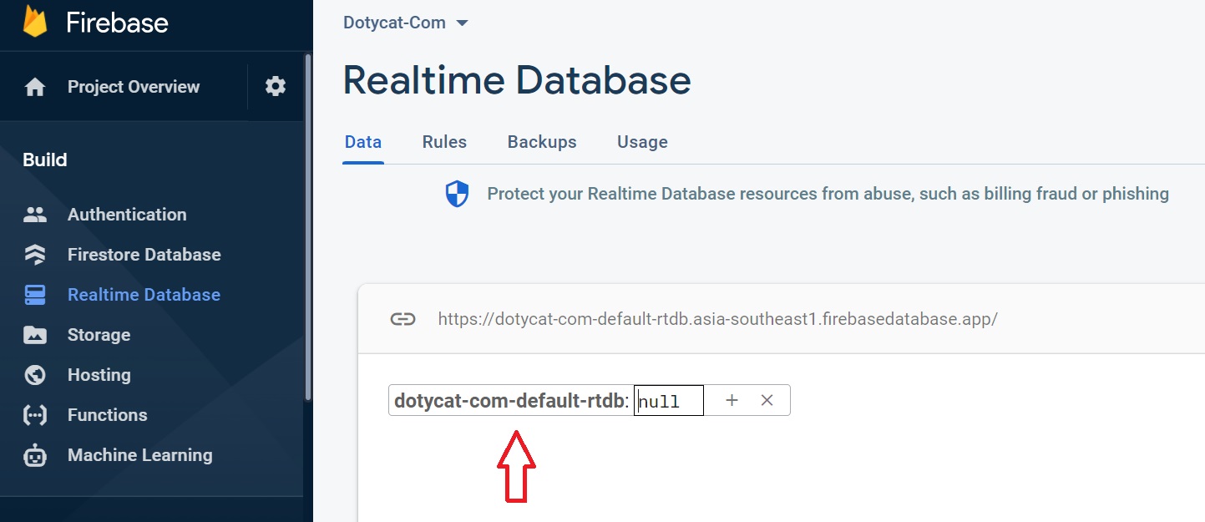Image resolution: width=1205 pixels, height=522 pixels.
Task: Go to Storage section
Action: click(x=99, y=335)
